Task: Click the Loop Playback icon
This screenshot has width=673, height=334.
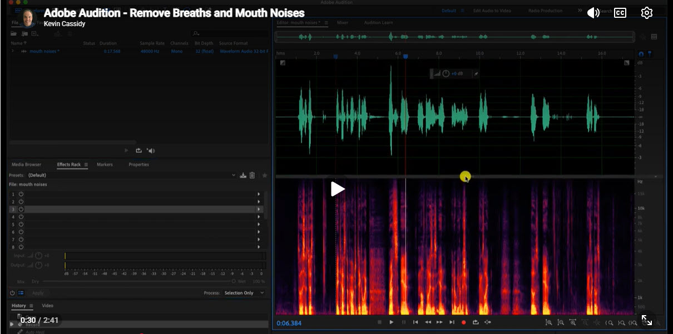Action: [x=476, y=322]
